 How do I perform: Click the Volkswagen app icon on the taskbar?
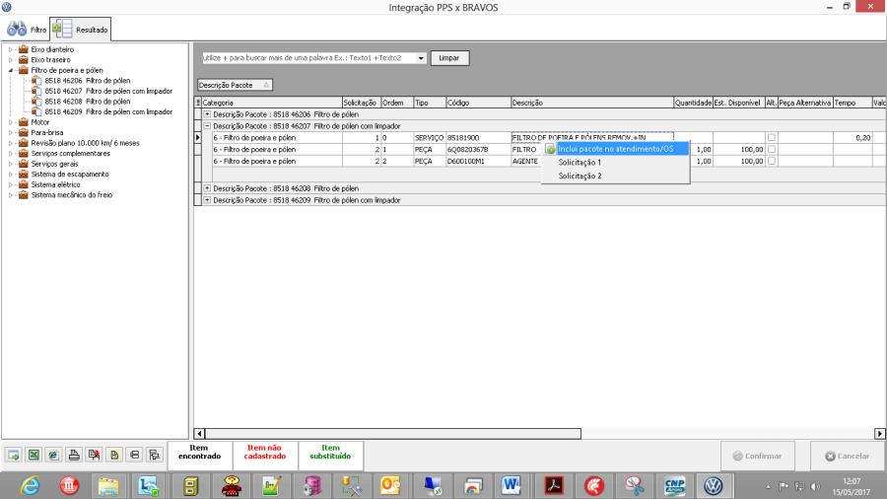pyautogui.click(x=714, y=485)
